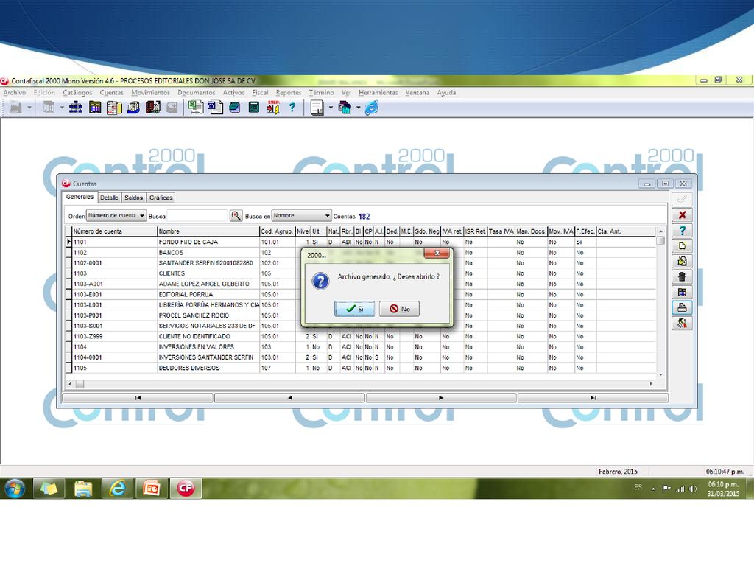Expand the arrow next to the calendar icon

coord(62,108)
